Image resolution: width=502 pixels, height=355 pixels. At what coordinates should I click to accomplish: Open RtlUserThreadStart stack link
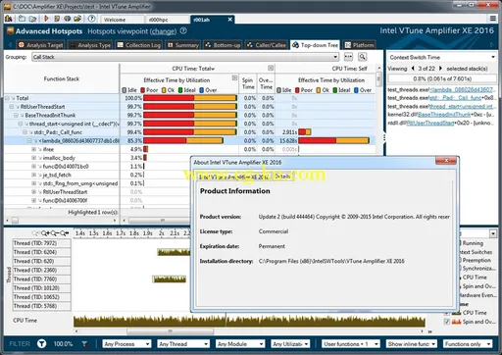click(x=430, y=123)
